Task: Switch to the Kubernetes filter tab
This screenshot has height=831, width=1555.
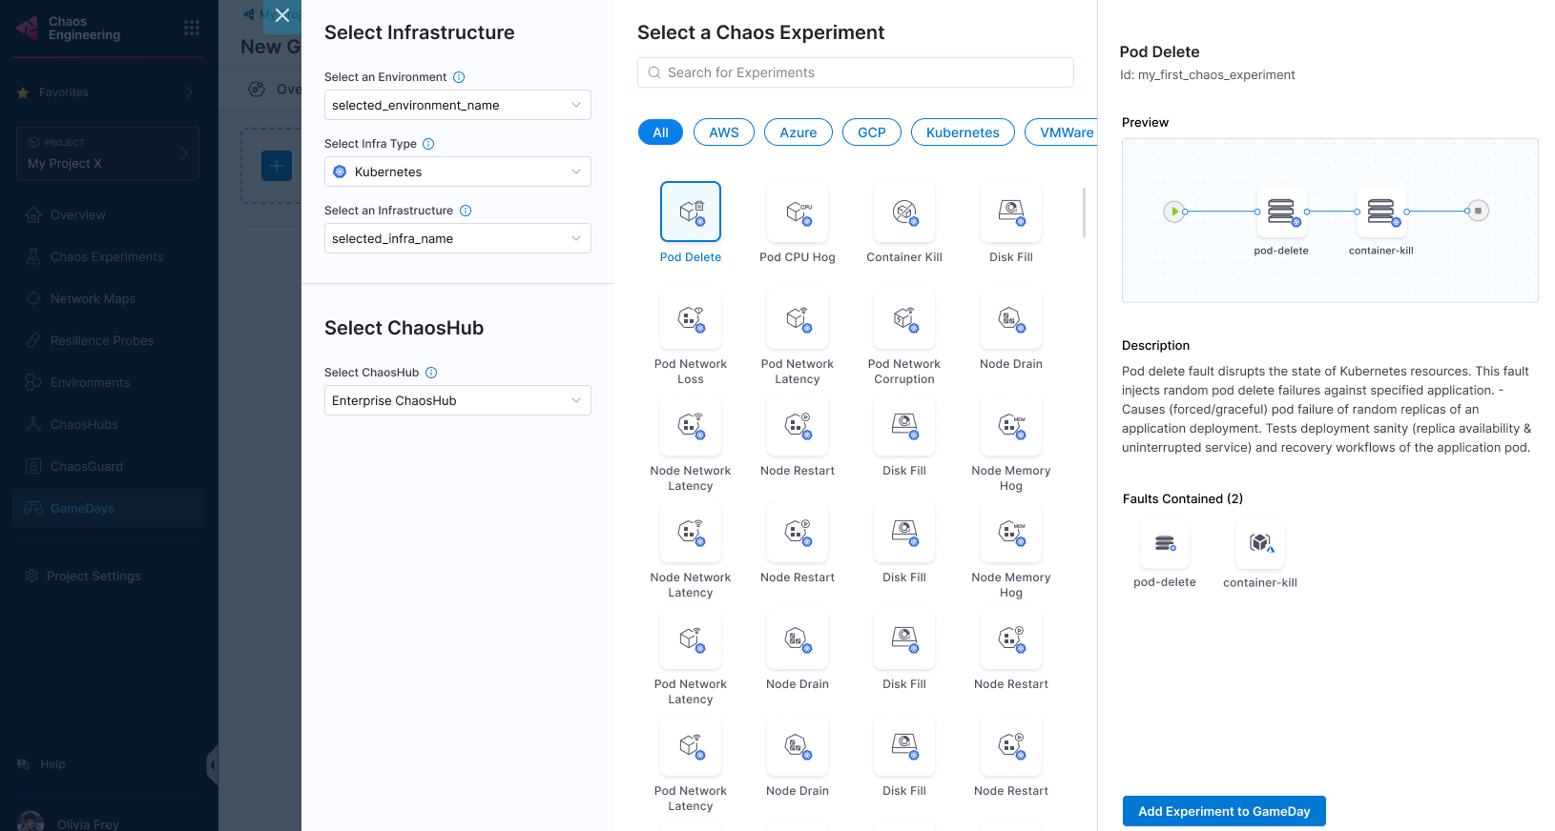Action: (962, 132)
